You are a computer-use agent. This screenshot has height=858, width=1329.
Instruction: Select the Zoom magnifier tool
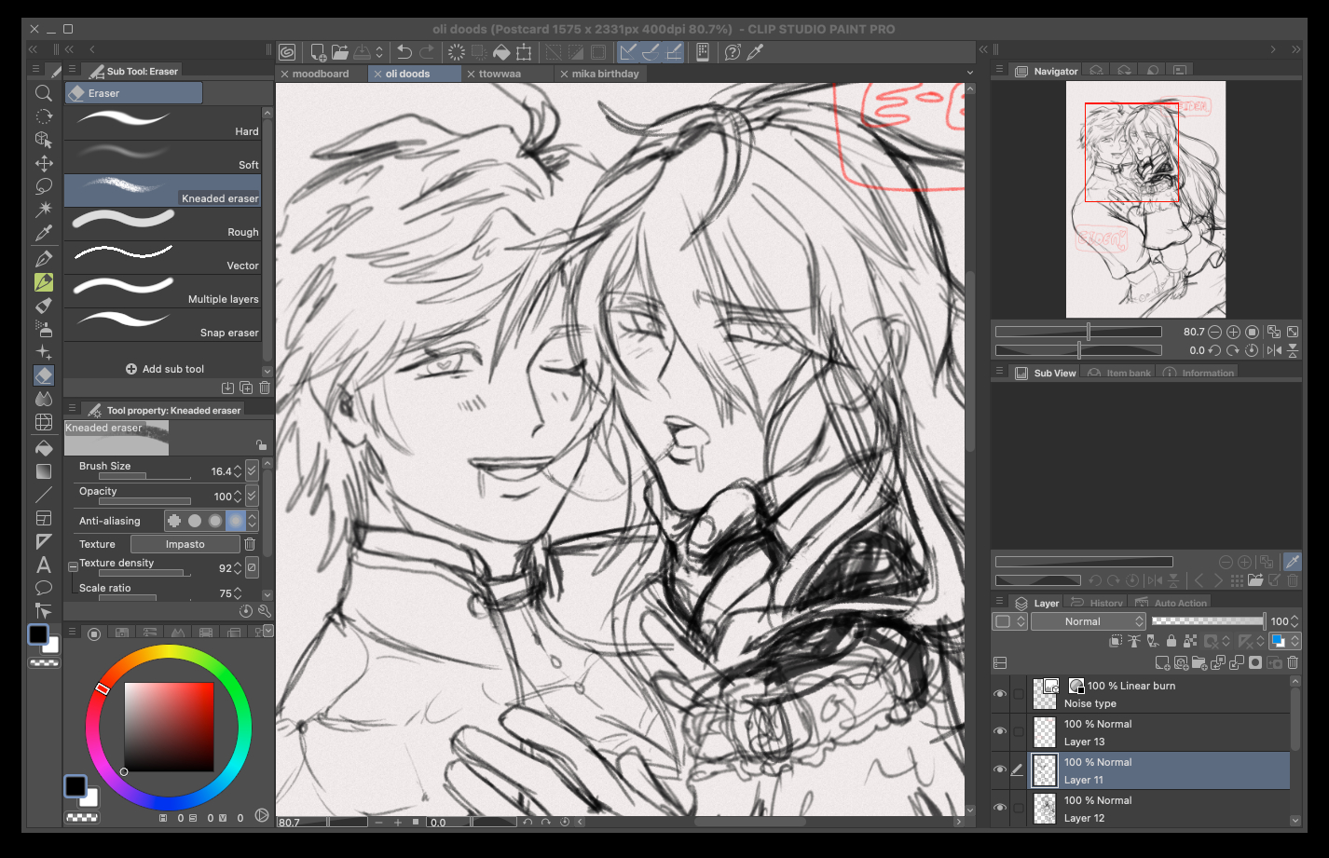pos(43,93)
